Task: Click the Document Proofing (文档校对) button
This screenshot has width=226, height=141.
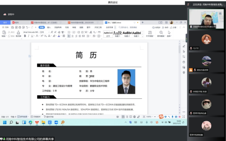Action: pyautogui.click(x=36, y=117)
